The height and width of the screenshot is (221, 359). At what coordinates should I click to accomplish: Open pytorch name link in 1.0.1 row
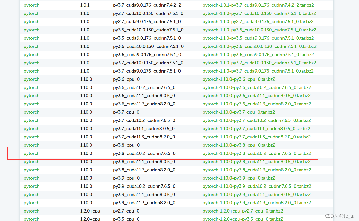pyautogui.click(x=31, y=5)
